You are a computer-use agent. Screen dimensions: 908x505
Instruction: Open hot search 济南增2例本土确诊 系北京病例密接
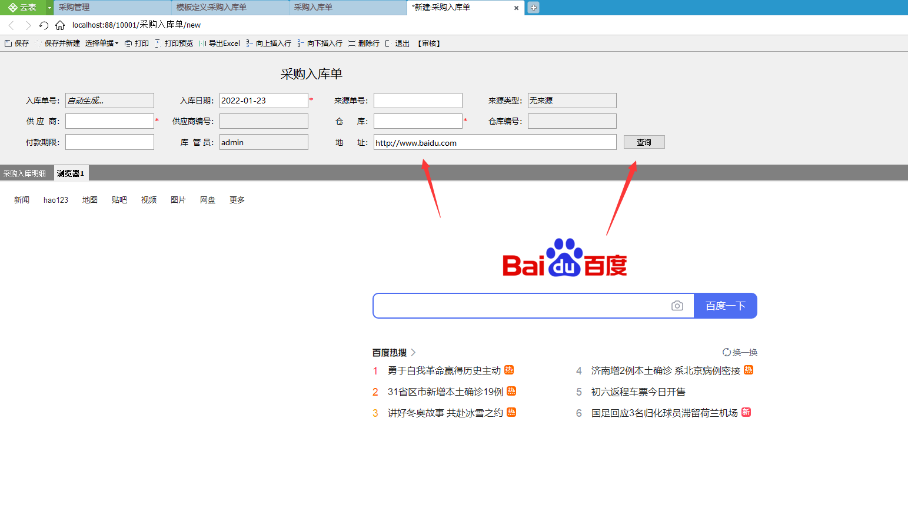point(666,370)
